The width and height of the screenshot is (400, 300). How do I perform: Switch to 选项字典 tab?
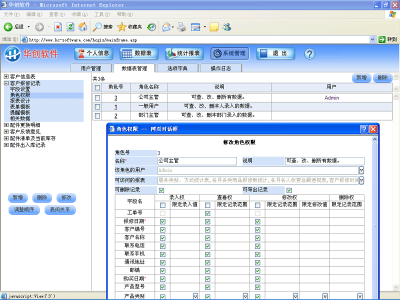(x=177, y=68)
